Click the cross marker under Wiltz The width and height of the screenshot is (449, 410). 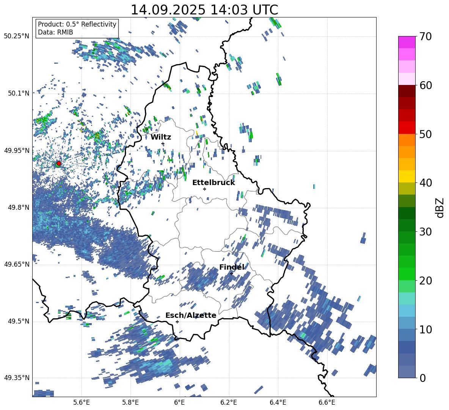[163, 143]
